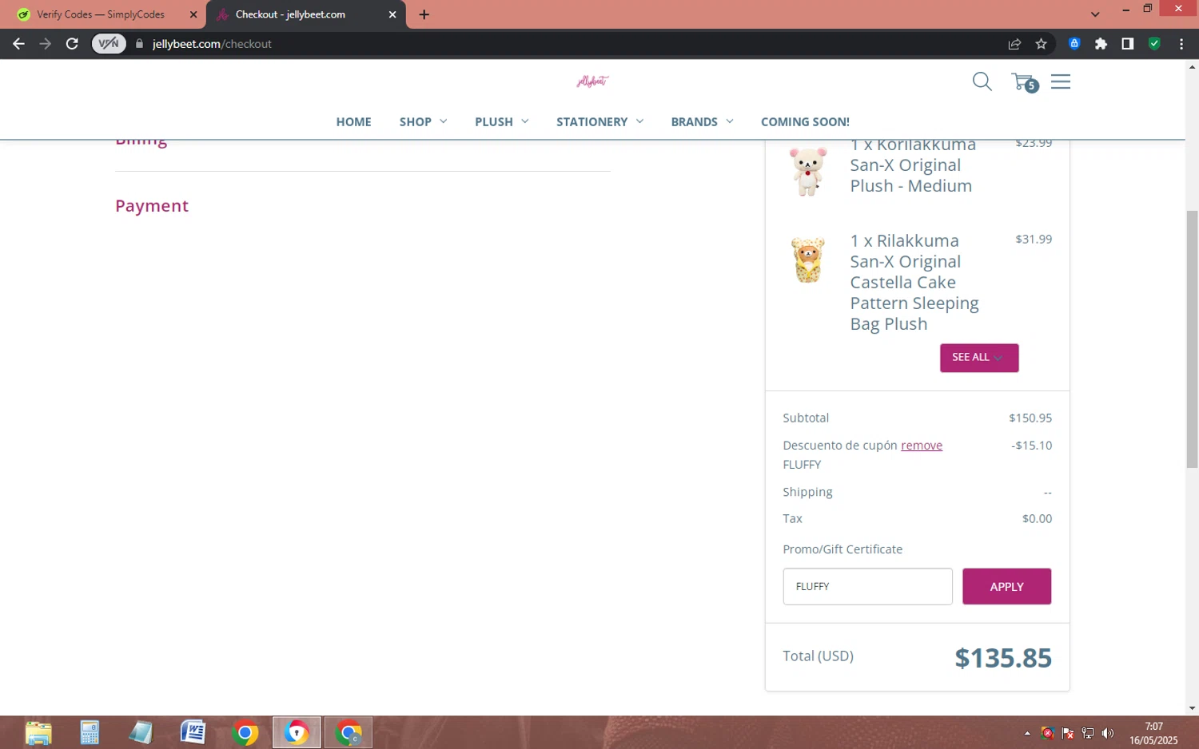Screen dimensions: 1199x749
Task: Open tab search chevron in title bar
Action: coord(1095,14)
